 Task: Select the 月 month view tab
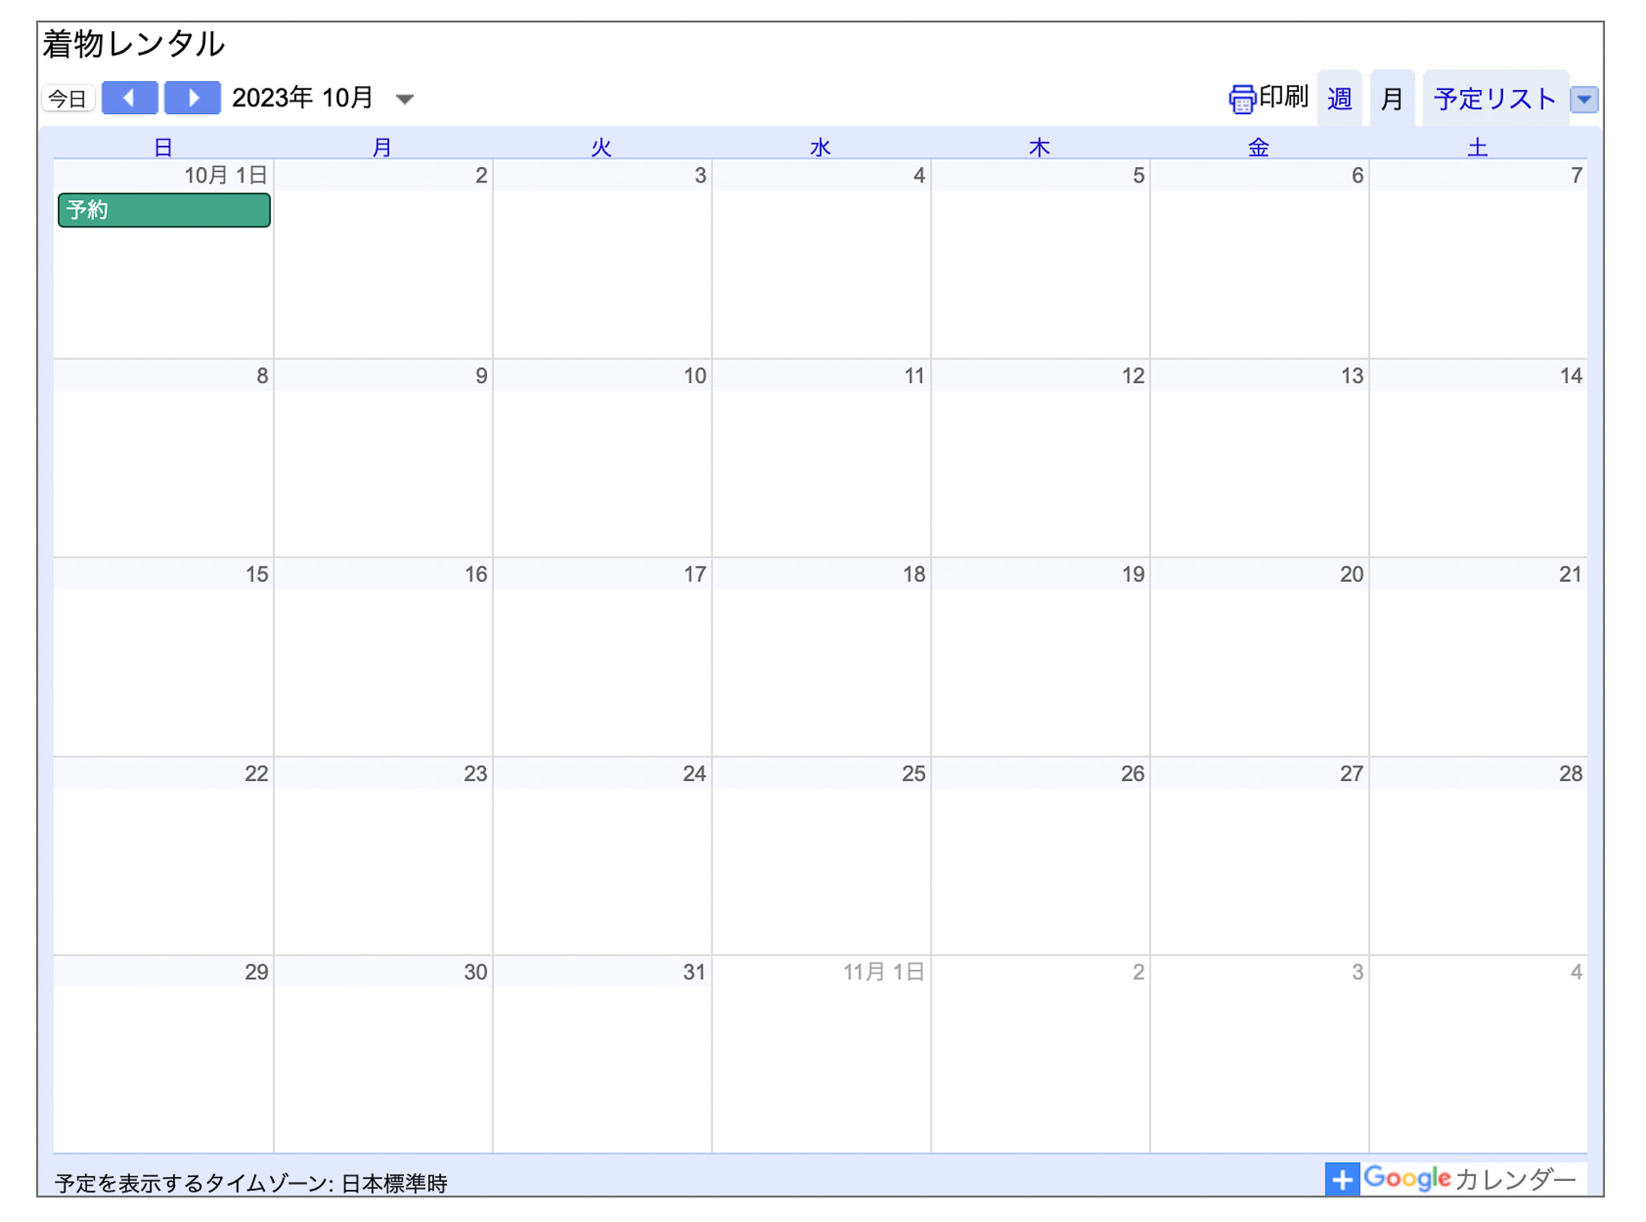click(1391, 100)
